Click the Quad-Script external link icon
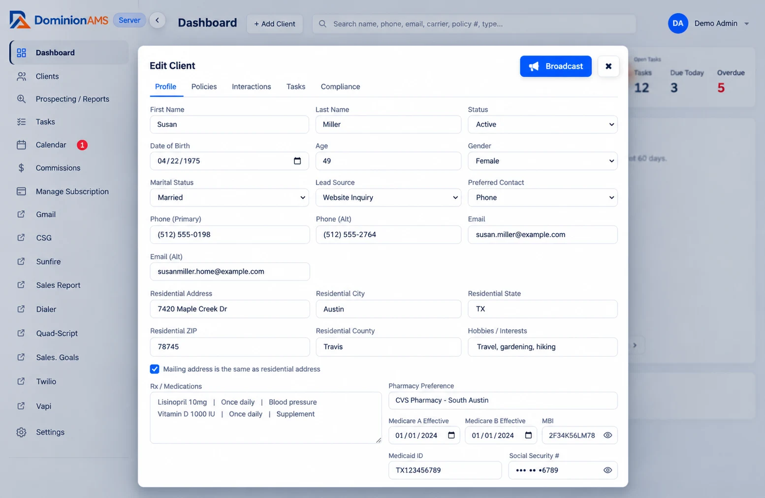765x498 pixels. pyautogui.click(x=21, y=333)
